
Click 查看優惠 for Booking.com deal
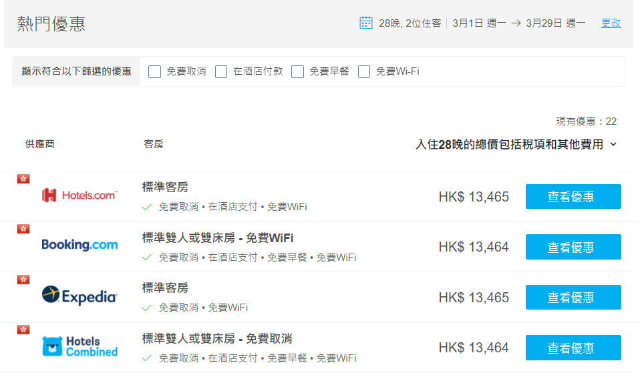(573, 247)
